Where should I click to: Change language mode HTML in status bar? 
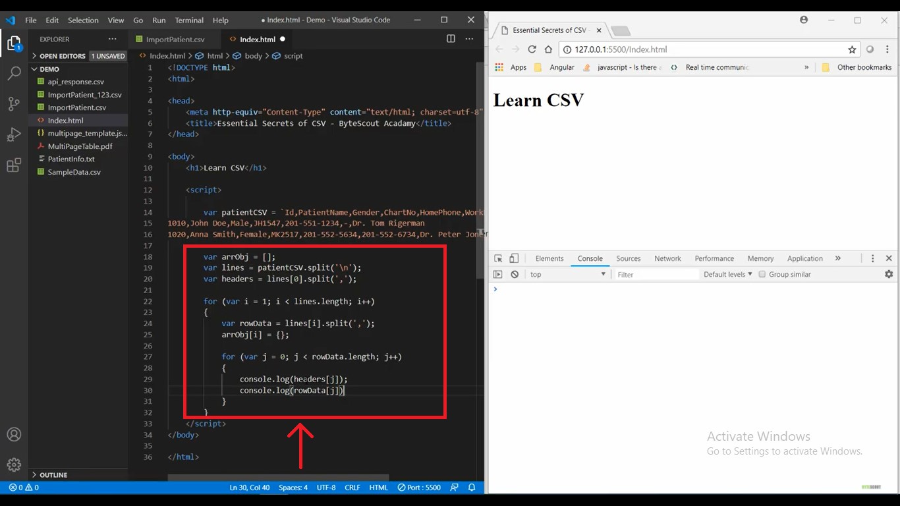click(x=378, y=488)
